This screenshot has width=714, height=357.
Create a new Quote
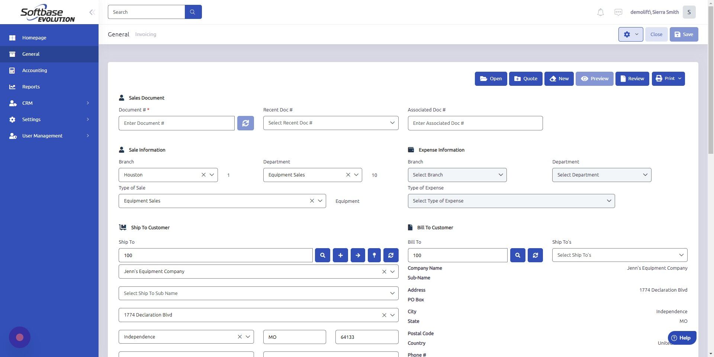tap(525, 78)
